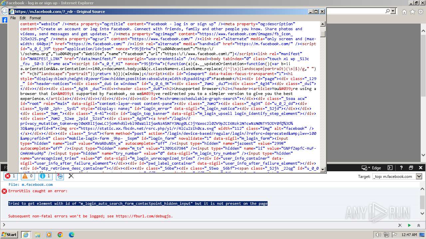
Task: Click the red error icon beside ErrorUtils message
Action: [x=4, y=191]
